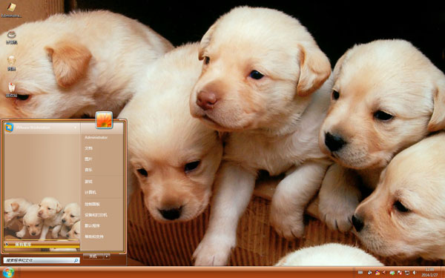445x278 pixels.
Task: Click the 关机 (Shut down) button
Action: [93, 257]
